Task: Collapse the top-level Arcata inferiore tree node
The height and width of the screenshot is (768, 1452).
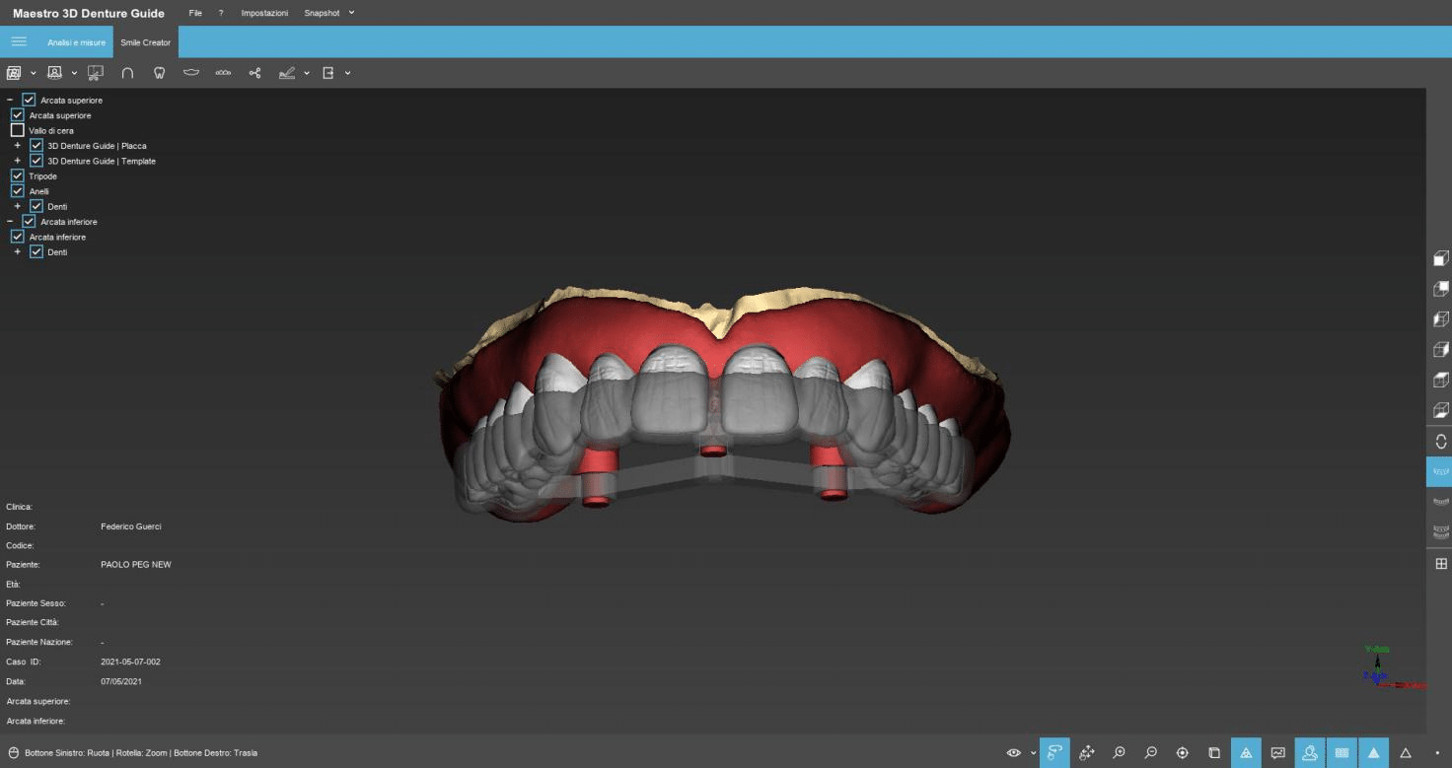Action: click(x=10, y=222)
